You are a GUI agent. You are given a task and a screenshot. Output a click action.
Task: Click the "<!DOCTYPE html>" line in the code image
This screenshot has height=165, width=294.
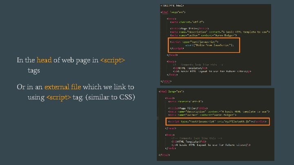[172, 6]
